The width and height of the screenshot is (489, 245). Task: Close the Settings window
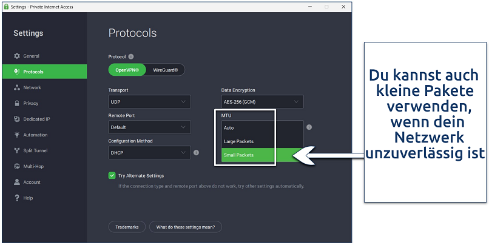coord(343,7)
